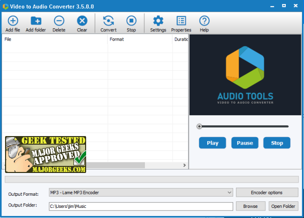Viewport: 304px width, 218px height.
Task: Click the conversion progress bar
Action: pos(151,180)
